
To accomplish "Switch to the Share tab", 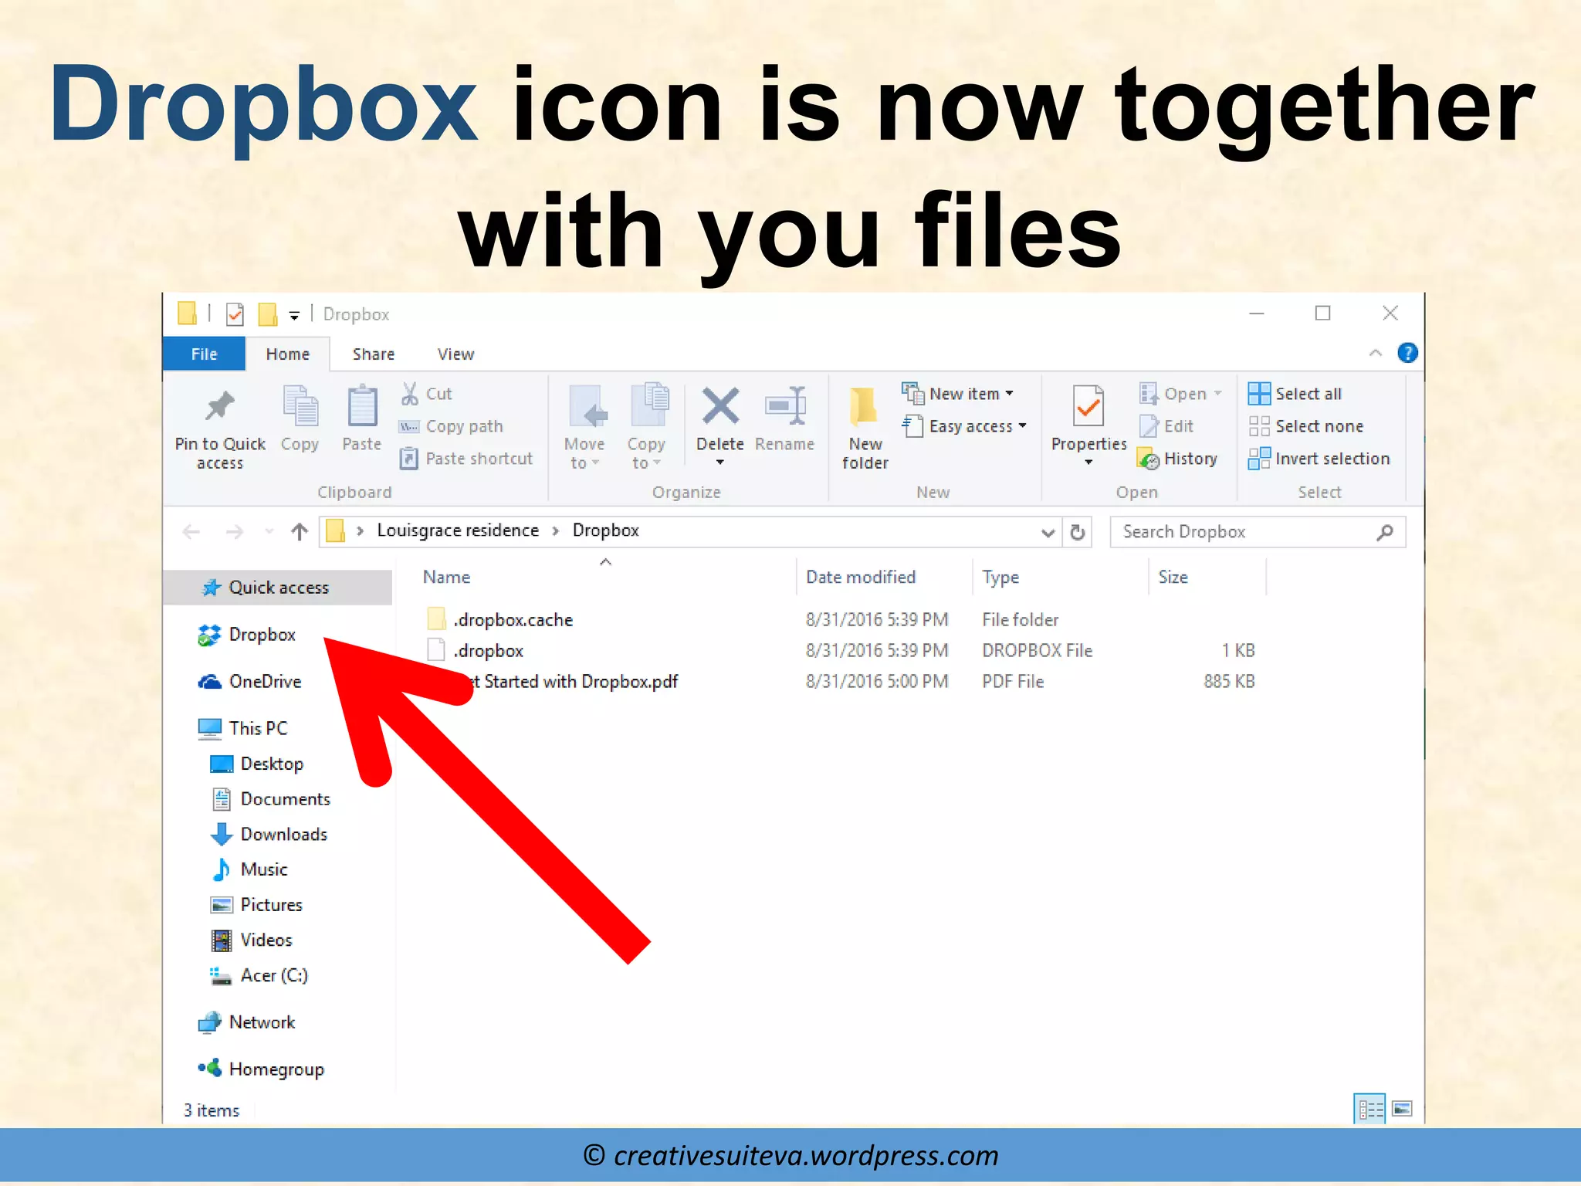I will [x=374, y=354].
